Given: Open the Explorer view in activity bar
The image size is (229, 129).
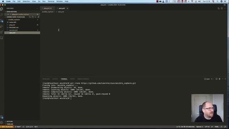Looking at the screenshot, I should (1, 9).
